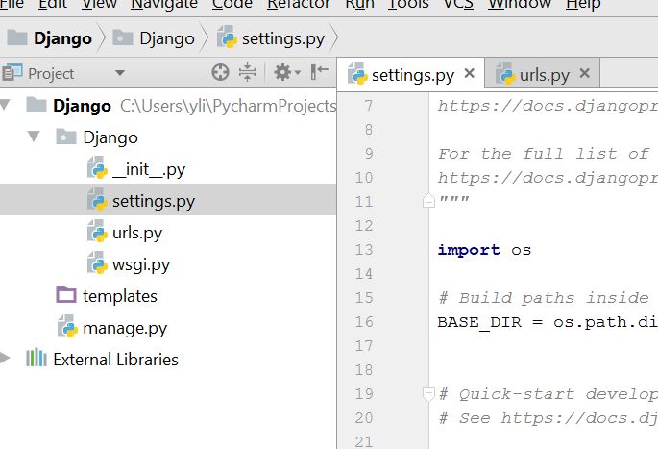Click the Hide Project panel icon
The image size is (658, 449).
tap(319, 72)
